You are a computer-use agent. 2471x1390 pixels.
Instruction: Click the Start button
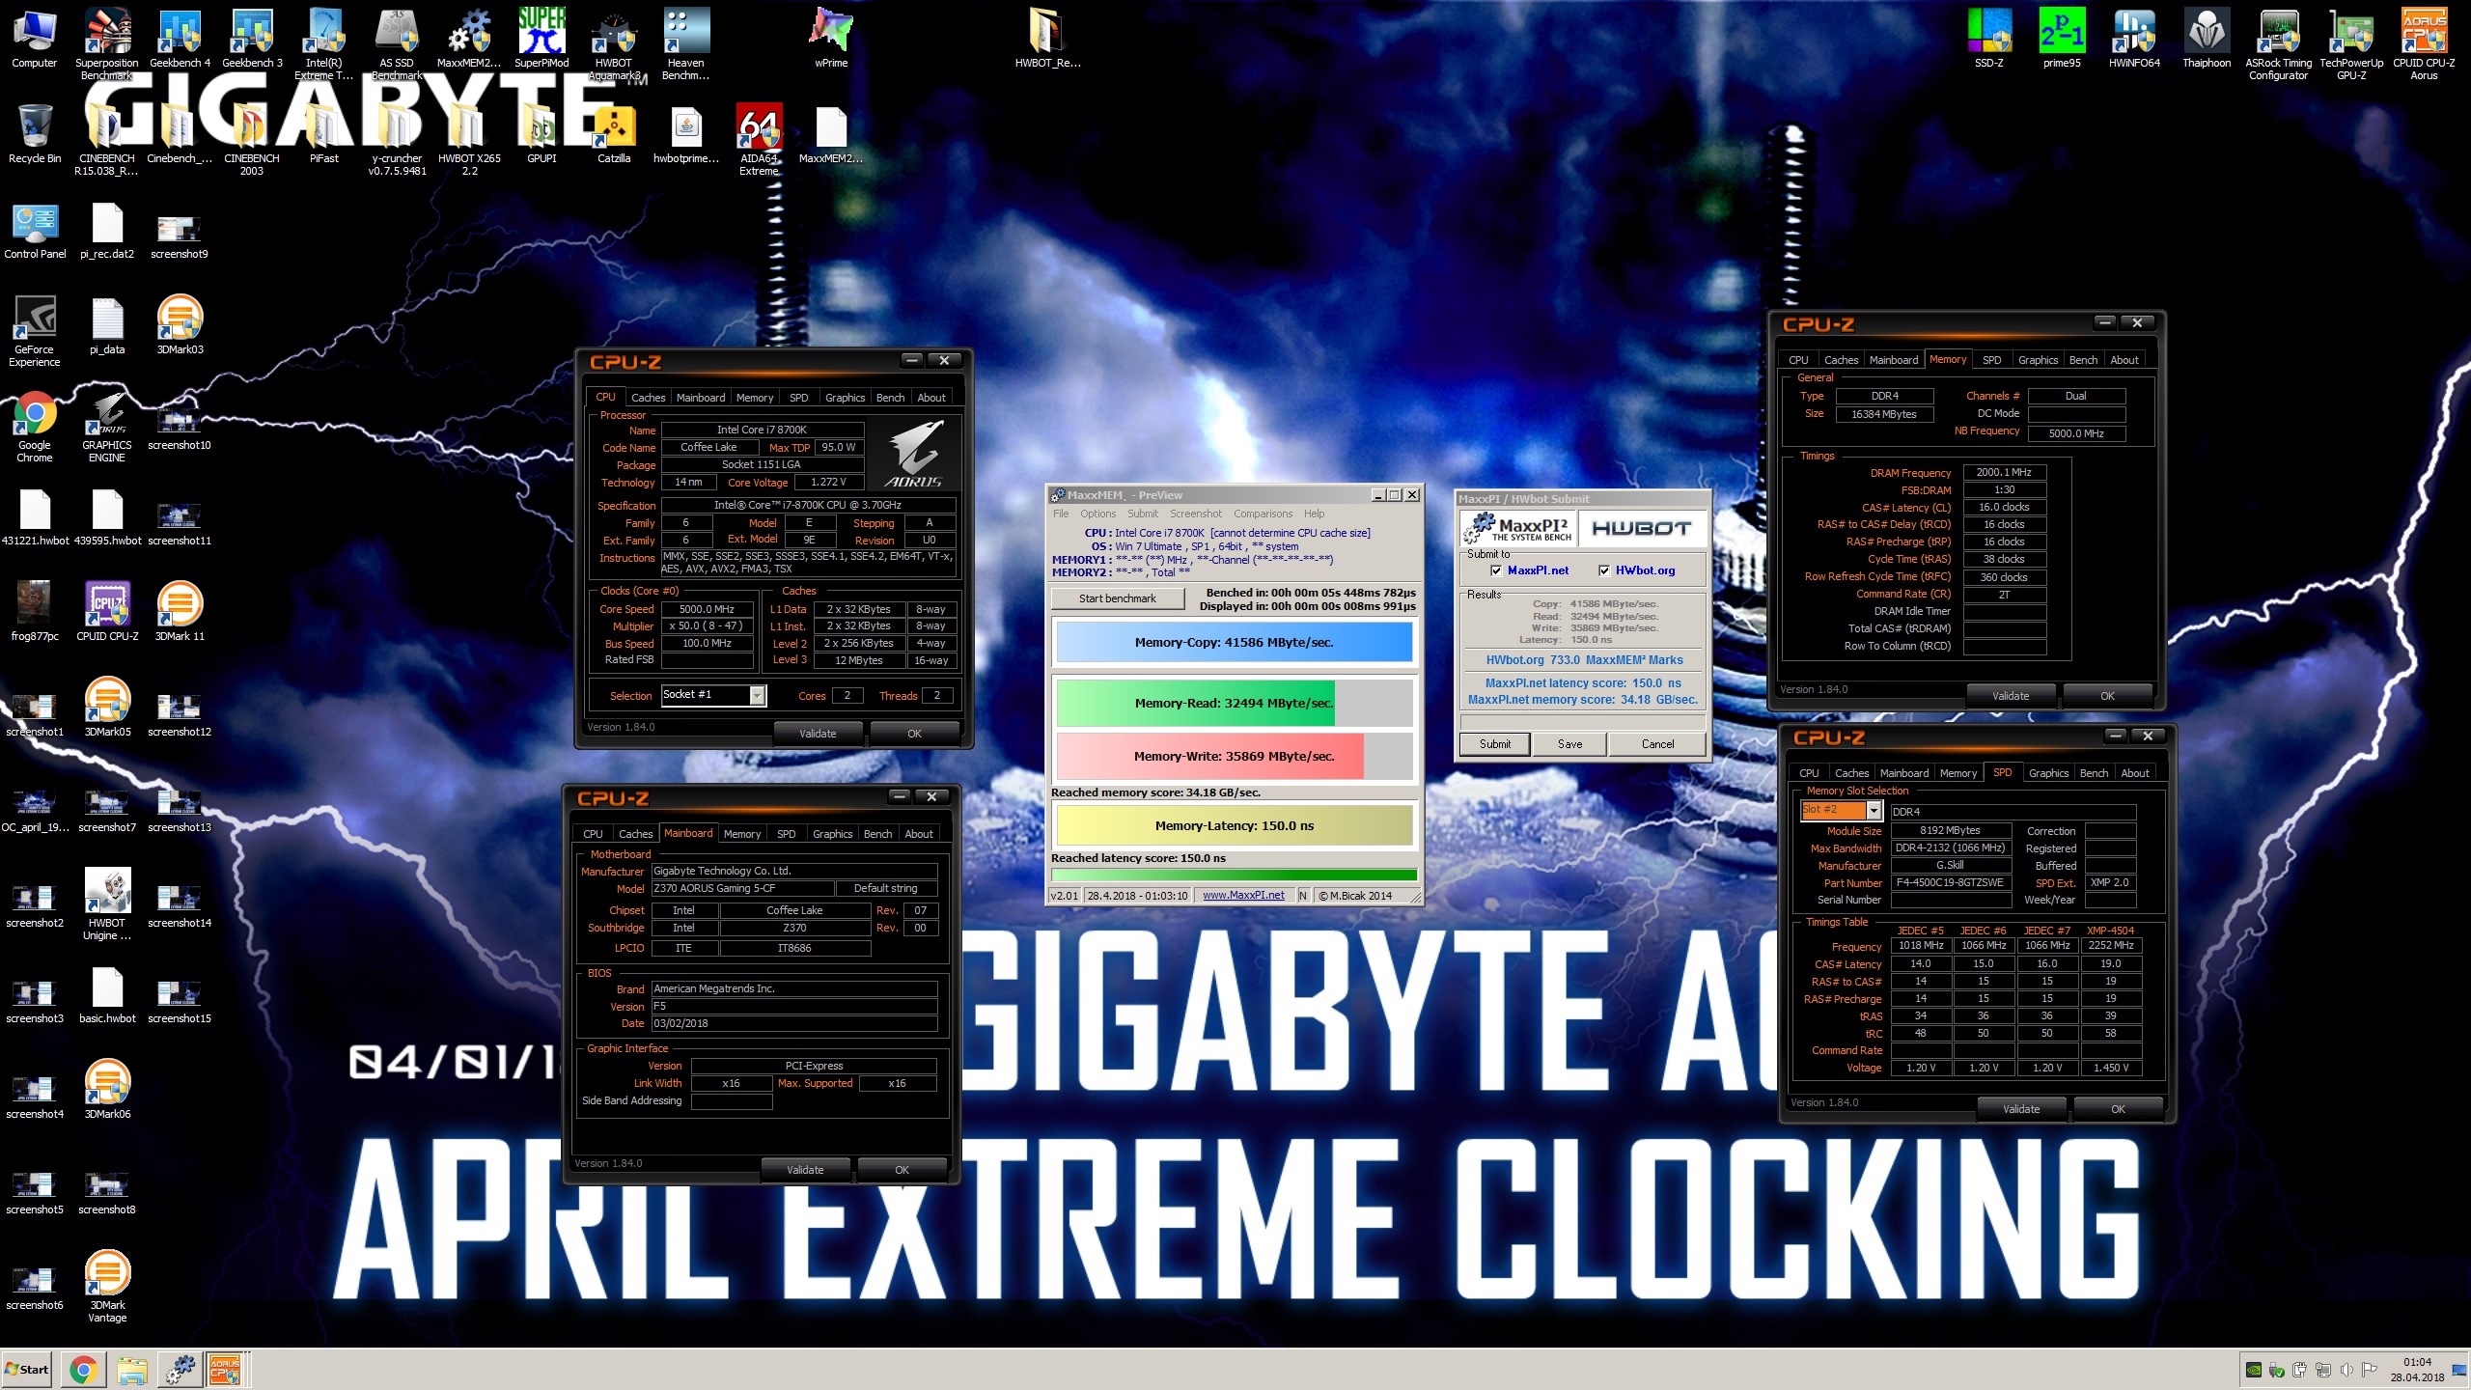pos(27,1369)
